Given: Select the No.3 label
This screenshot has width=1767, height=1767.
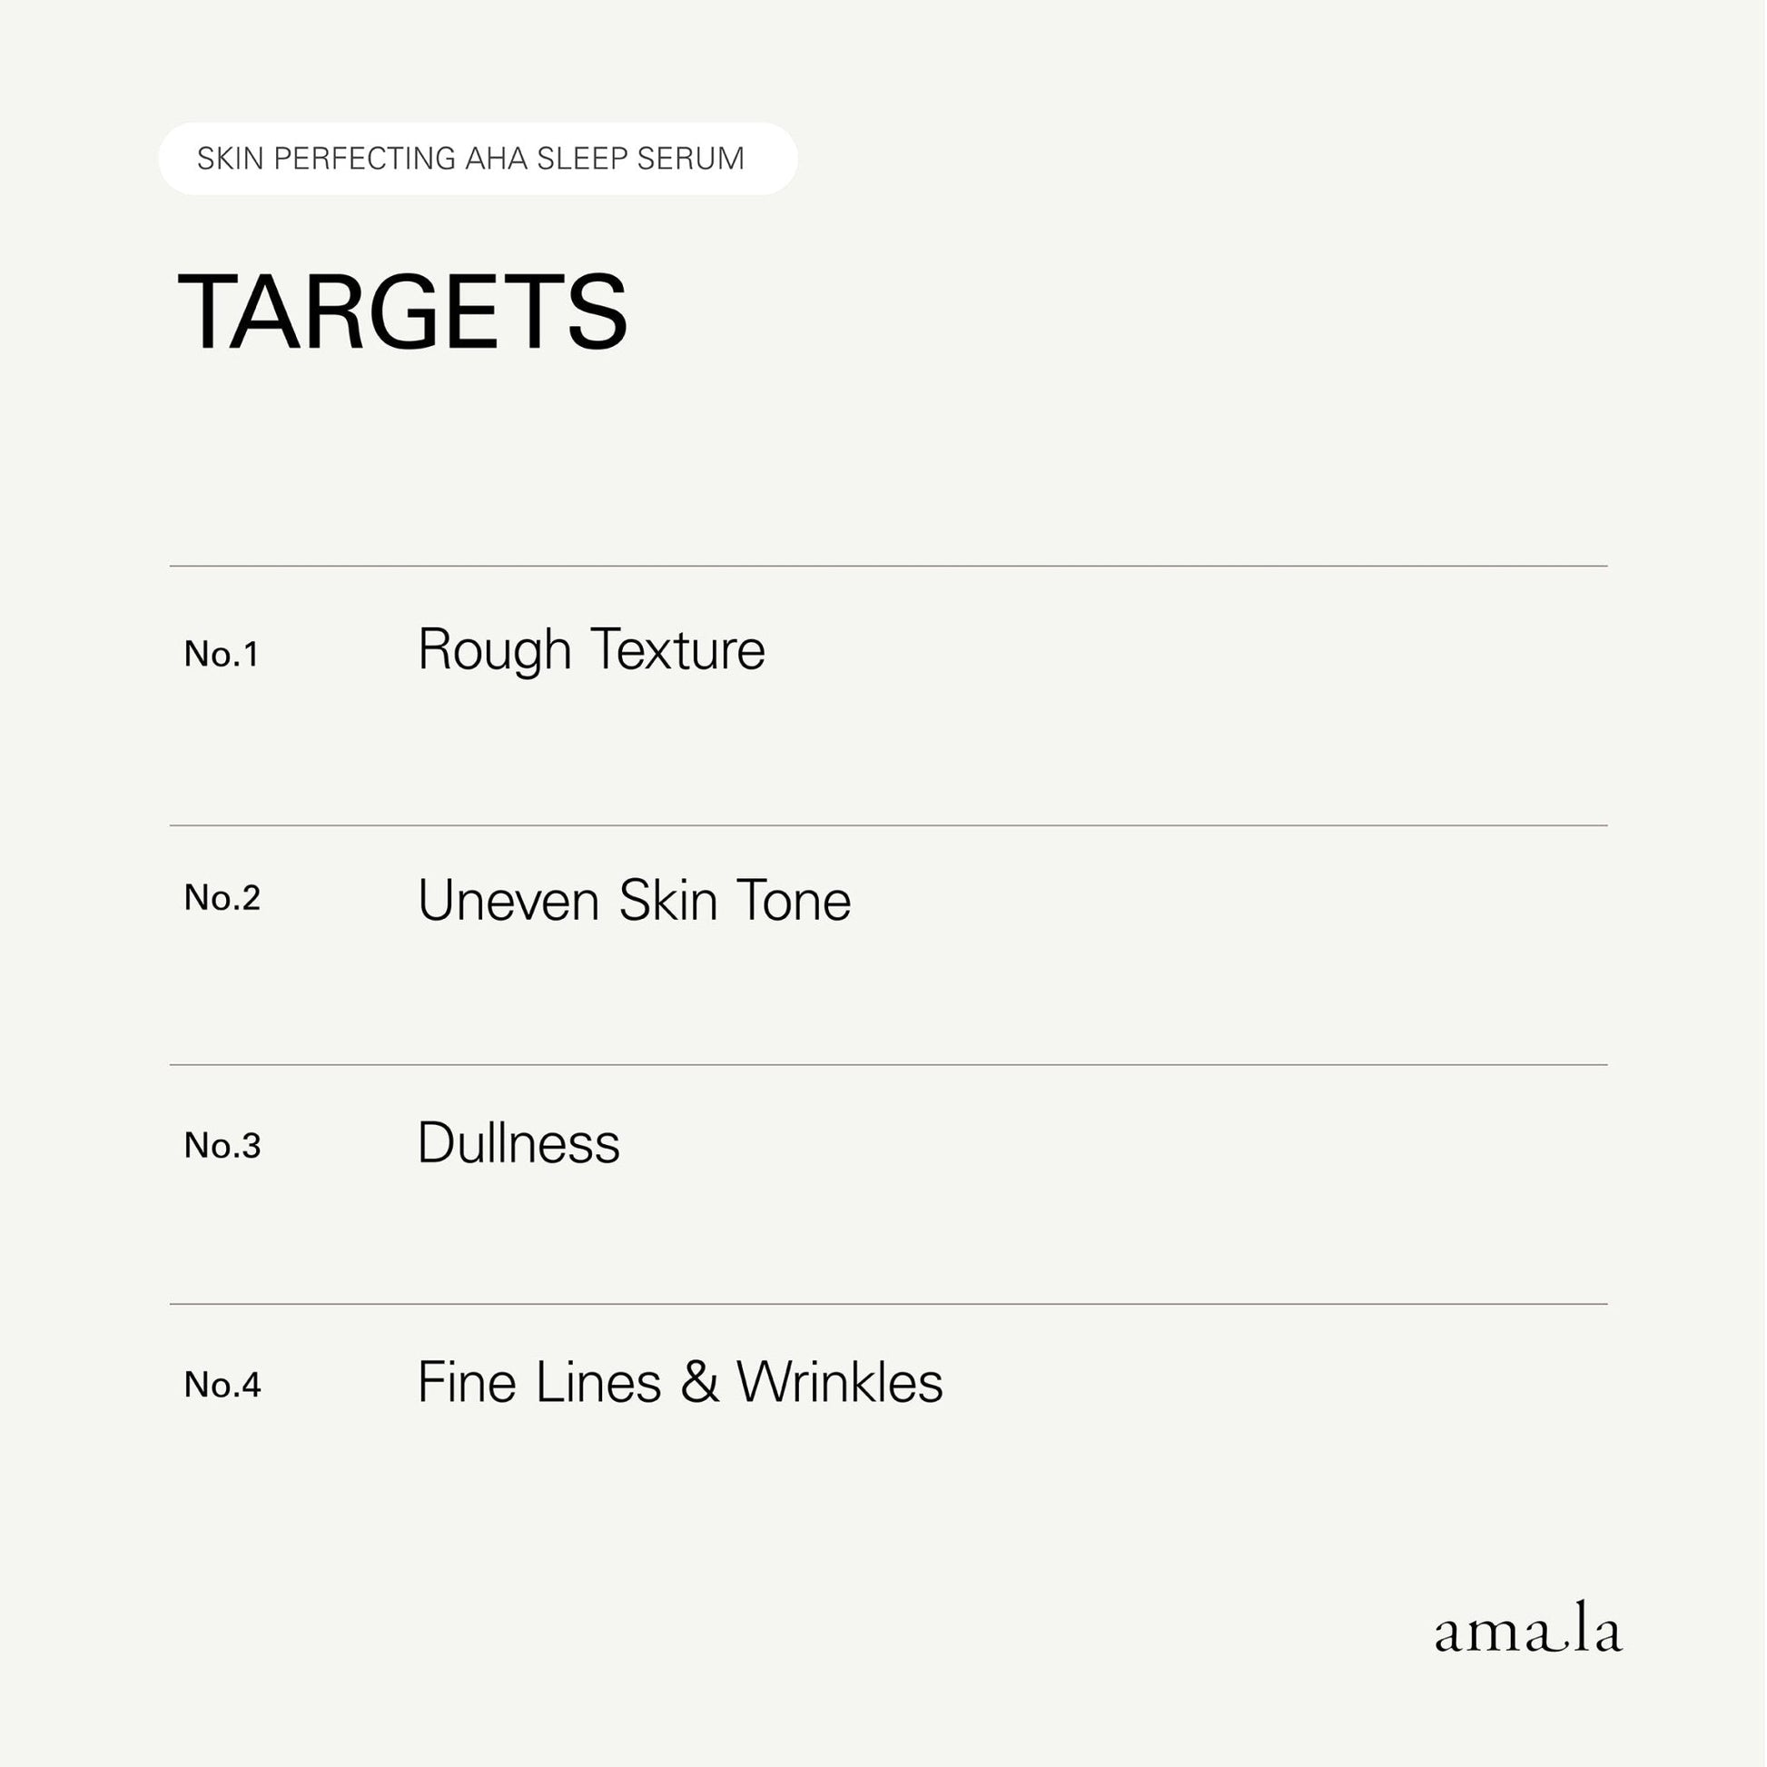Looking at the screenshot, I should 222,1145.
